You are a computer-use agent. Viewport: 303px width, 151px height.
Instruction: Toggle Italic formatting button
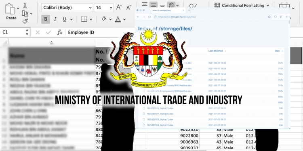pos(55,19)
